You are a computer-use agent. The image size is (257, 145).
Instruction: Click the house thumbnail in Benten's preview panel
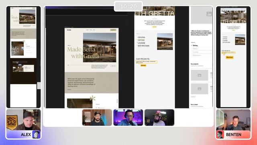240,39
